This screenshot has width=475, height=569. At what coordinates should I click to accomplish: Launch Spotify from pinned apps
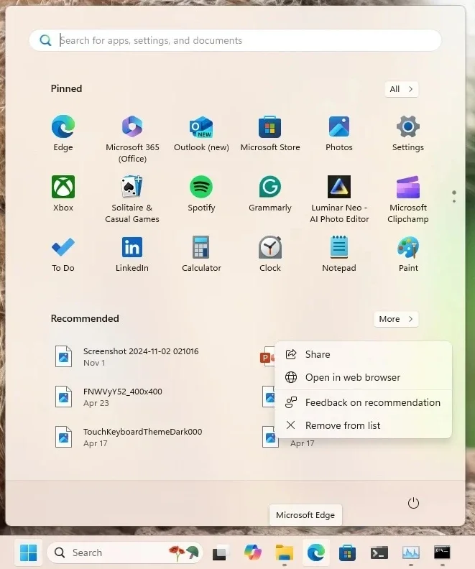point(201,193)
